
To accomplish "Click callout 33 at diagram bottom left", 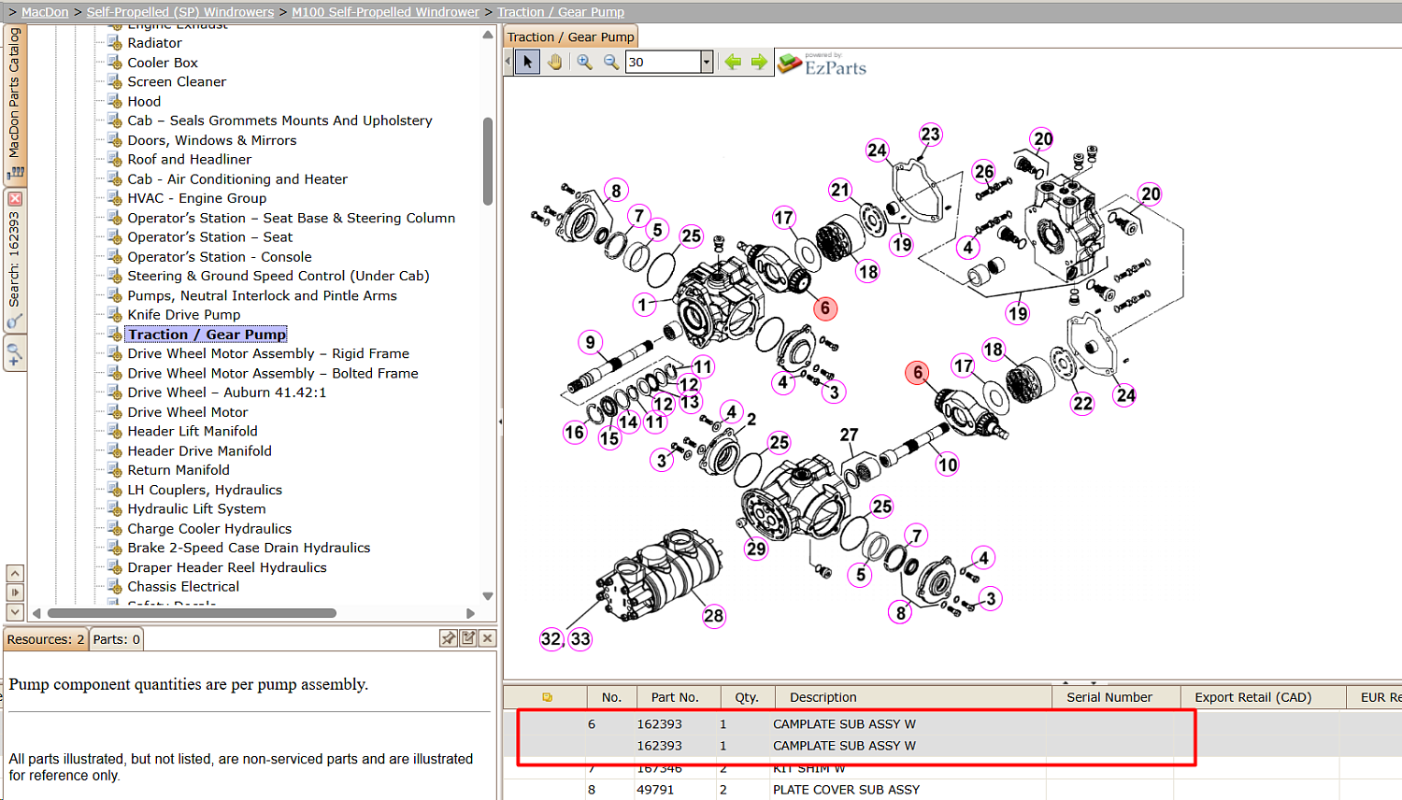I will coord(580,639).
